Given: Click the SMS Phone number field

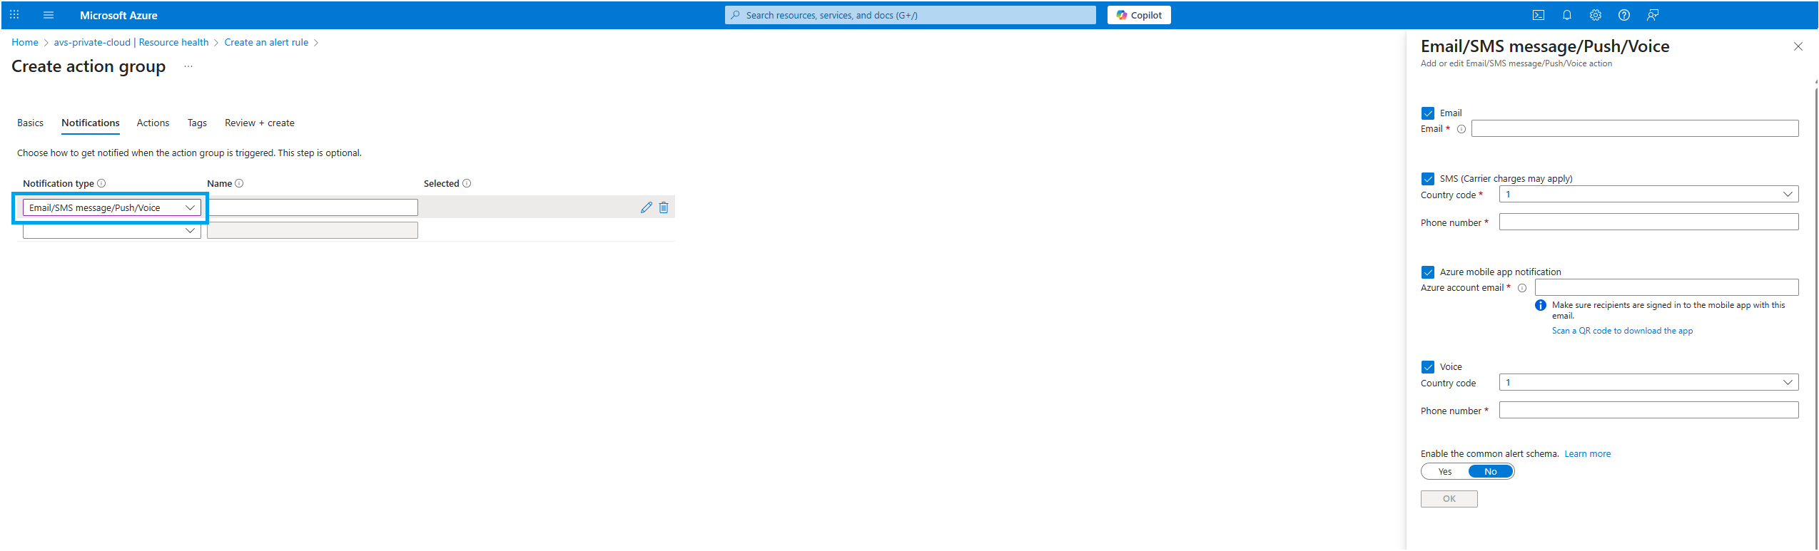Looking at the screenshot, I should [1648, 222].
